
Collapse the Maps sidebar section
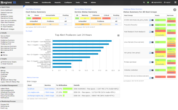point(3,67)
